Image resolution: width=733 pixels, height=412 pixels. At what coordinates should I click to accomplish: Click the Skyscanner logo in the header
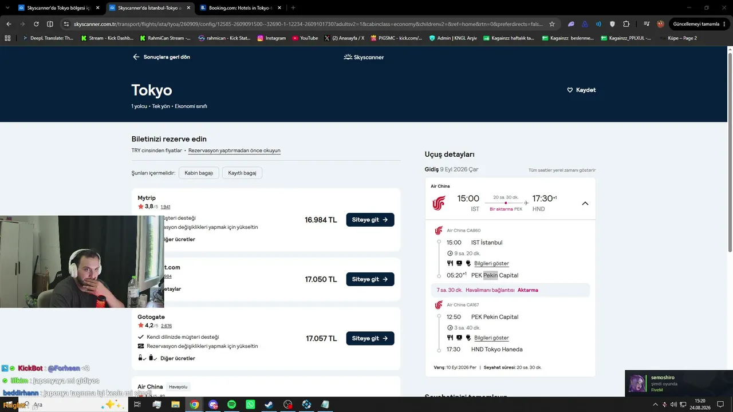364,57
